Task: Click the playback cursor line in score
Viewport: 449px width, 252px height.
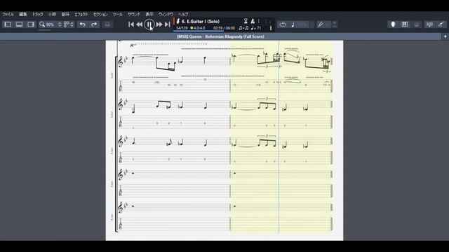Action: [x=279, y=137]
